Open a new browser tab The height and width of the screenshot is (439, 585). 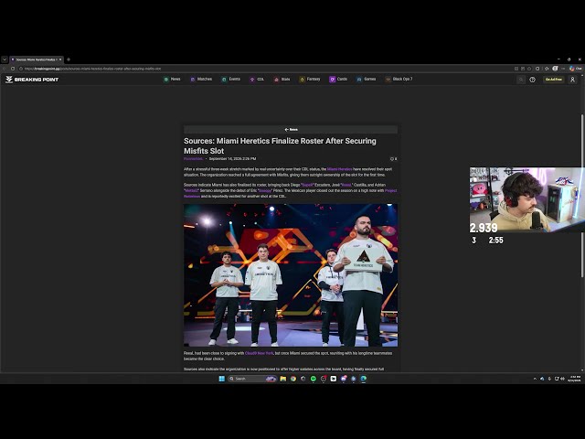[x=69, y=59]
